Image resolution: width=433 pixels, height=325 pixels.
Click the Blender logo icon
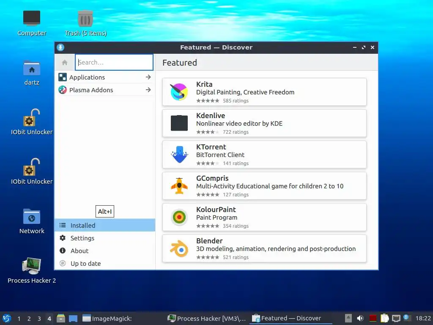(x=179, y=248)
